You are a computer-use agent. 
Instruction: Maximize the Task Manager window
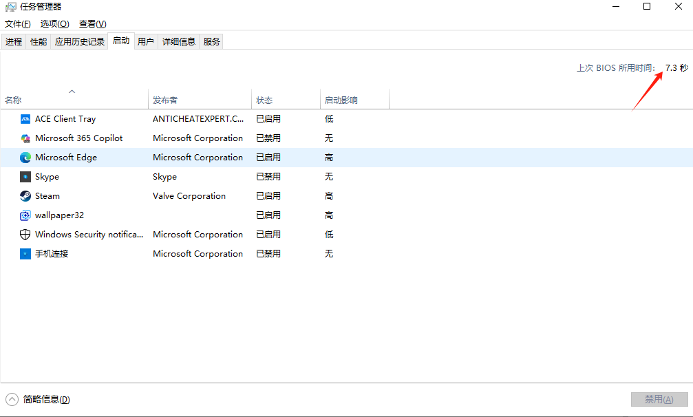point(647,7)
